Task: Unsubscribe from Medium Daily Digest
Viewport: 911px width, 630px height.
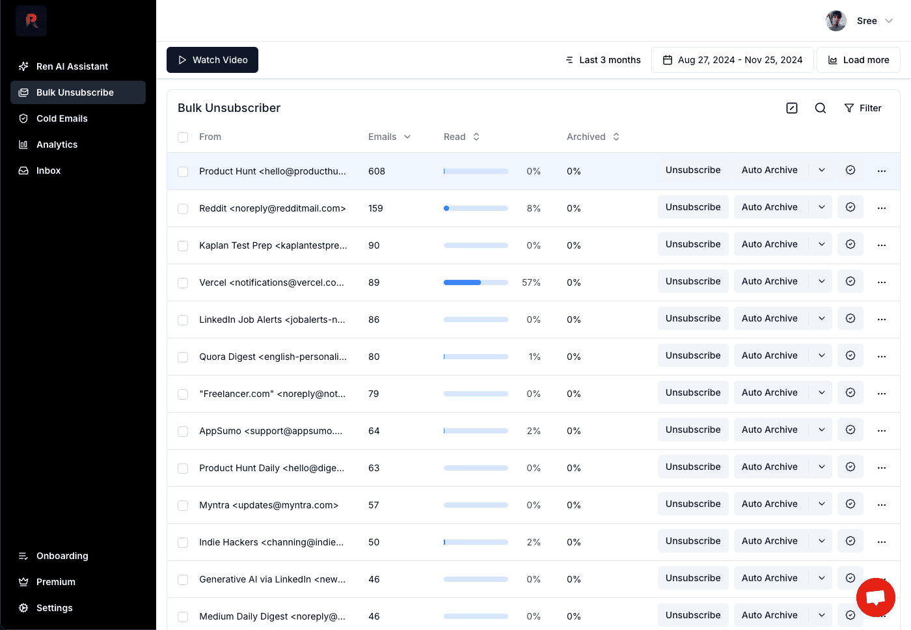Action: [x=693, y=615]
